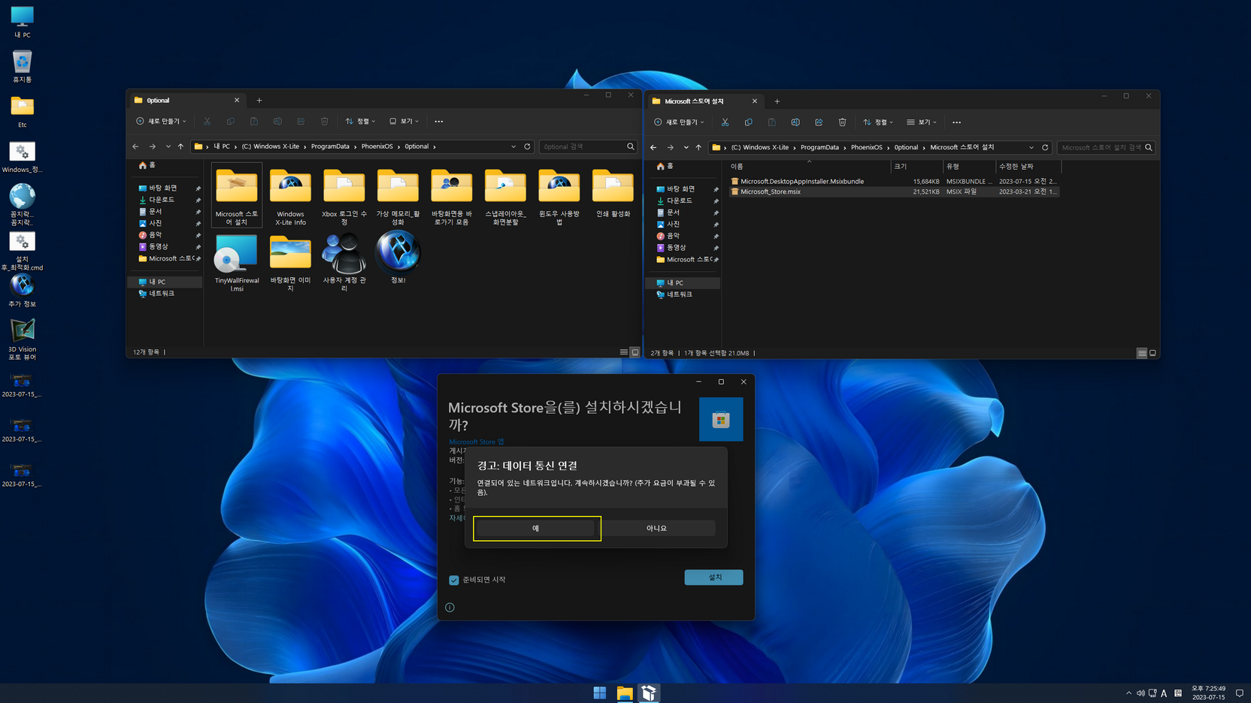Open the Windows X-Lite Info folder
Viewport: 1251px width, 703px height.
pyautogui.click(x=290, y=197)
